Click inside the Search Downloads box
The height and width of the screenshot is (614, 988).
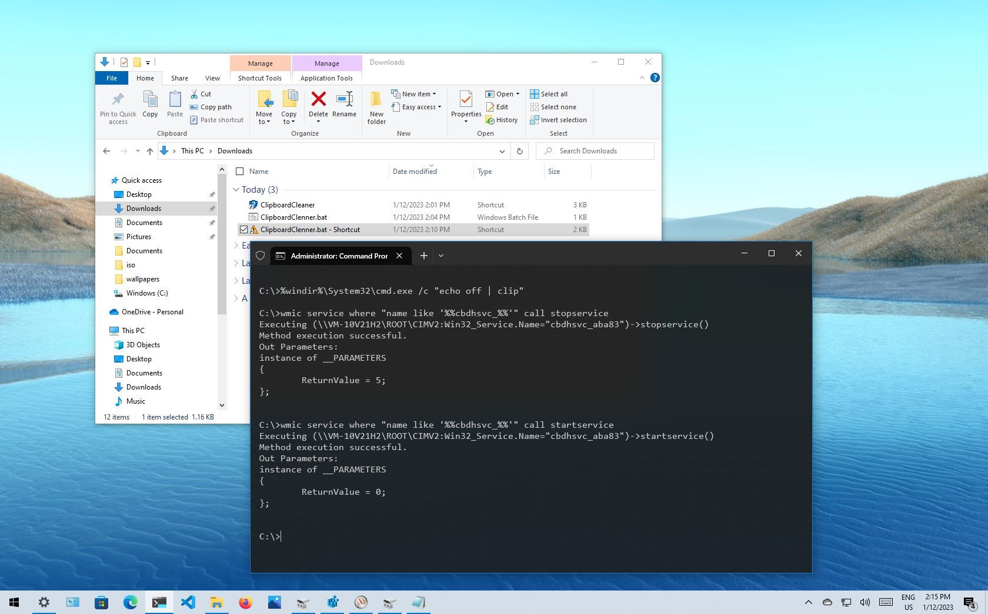594,150
